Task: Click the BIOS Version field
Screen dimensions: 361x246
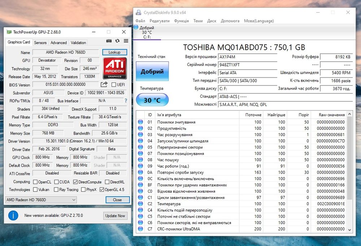Action: 66,84
